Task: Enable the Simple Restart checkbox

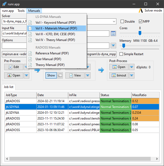Action: 121,54
